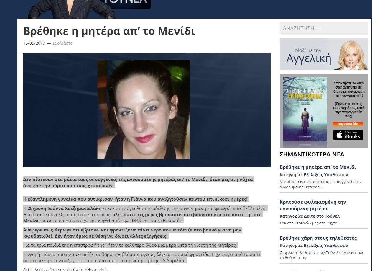Open the Σχολιάστε comment link

tap(62, 43)
